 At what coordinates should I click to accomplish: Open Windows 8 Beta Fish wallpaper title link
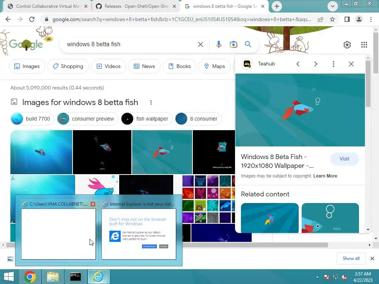(x=277, y=161)
